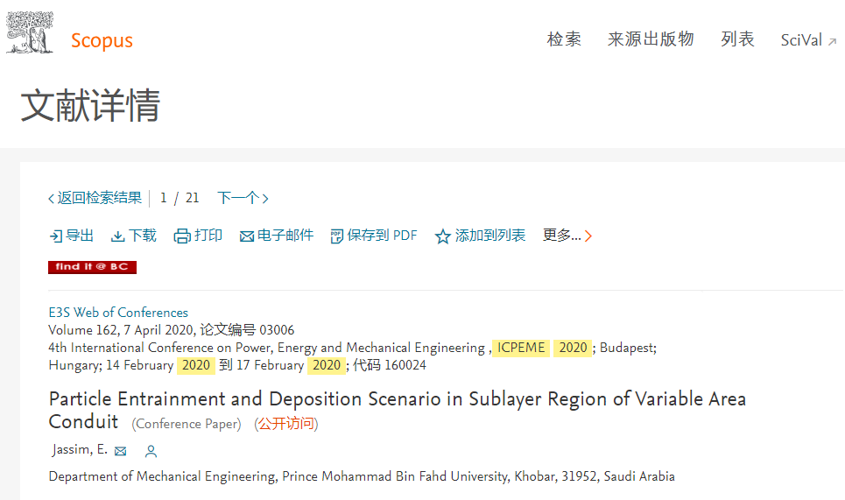Open the Lists (列表) menu

click(x=737, y=39)
